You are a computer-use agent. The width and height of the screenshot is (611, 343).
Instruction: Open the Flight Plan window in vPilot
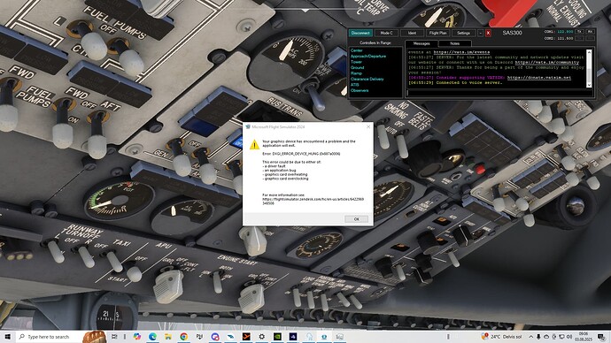click(437, 33)
